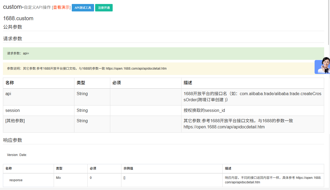This screenshot has width=330, height=190.
Task: Select the 1688.custom heading
Action: coord(18,18)
